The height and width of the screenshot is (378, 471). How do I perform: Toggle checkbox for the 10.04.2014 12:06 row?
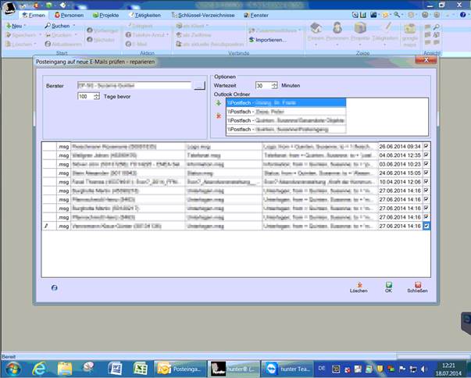click(x=426, y=181)
